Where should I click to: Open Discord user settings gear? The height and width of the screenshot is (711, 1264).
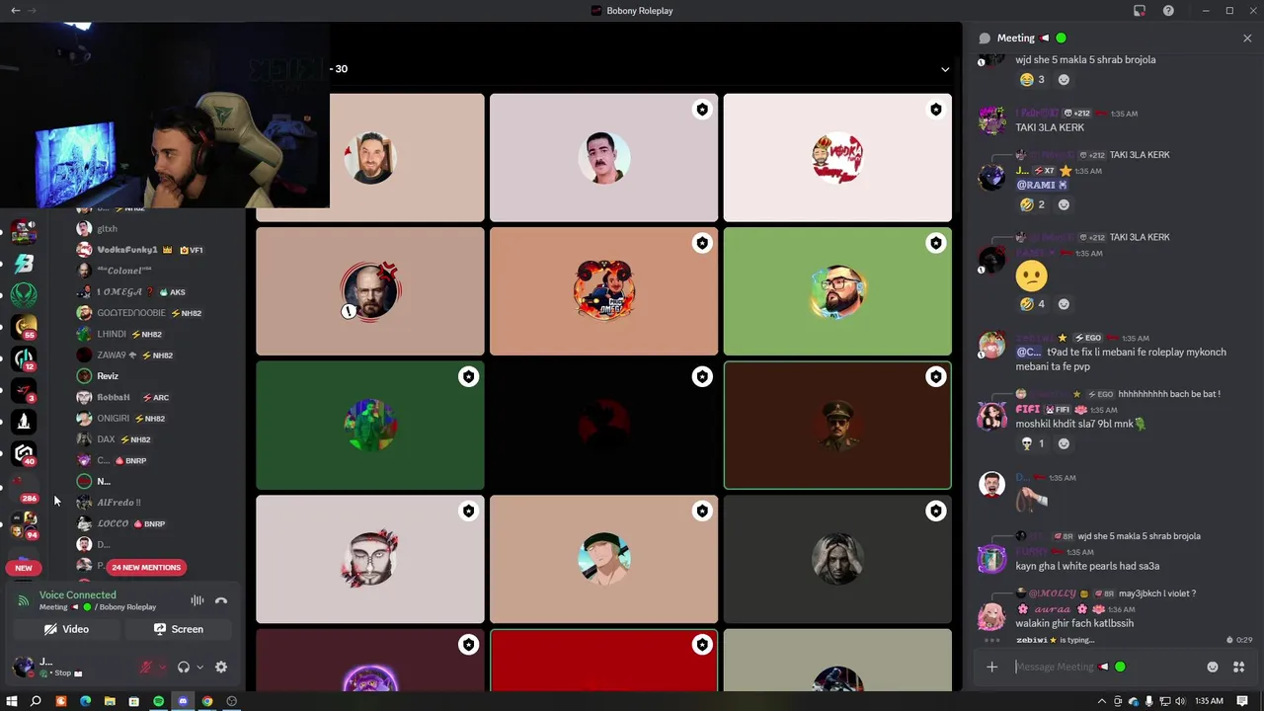click(x=221, y=668)
